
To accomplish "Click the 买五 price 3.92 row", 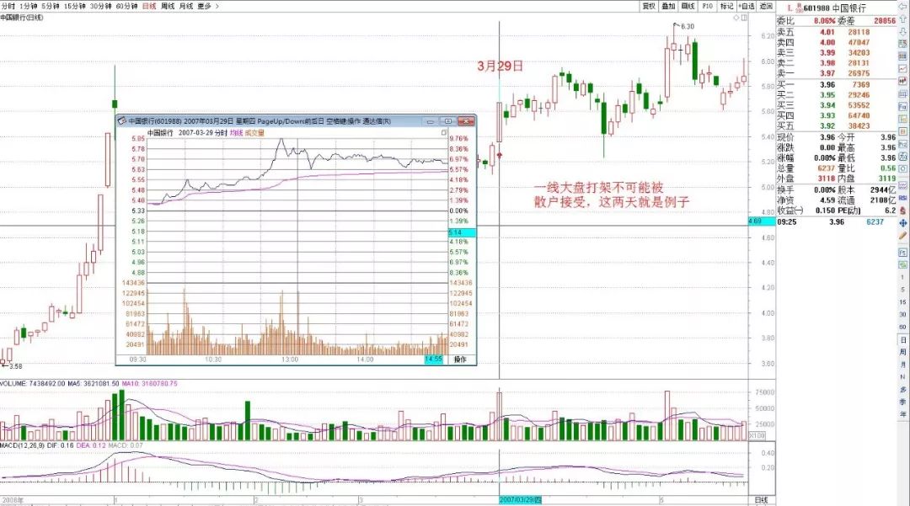I will click(x=836, y=125).
